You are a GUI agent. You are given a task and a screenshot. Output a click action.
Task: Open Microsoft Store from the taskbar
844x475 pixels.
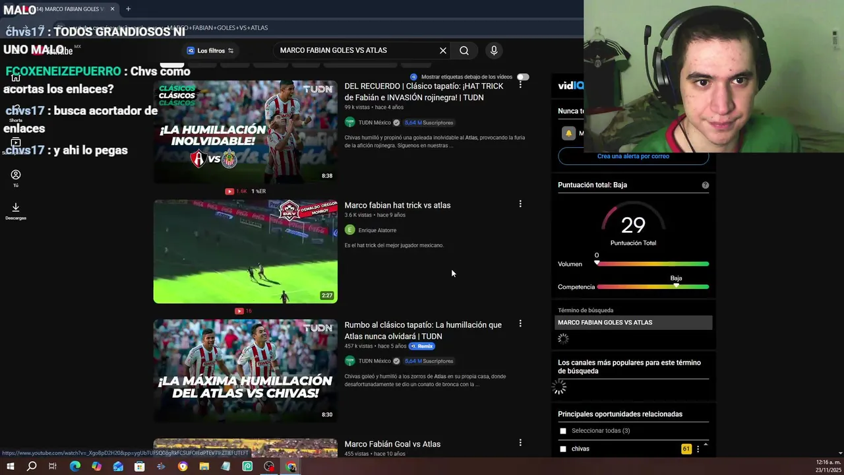(x=139, y=466)
